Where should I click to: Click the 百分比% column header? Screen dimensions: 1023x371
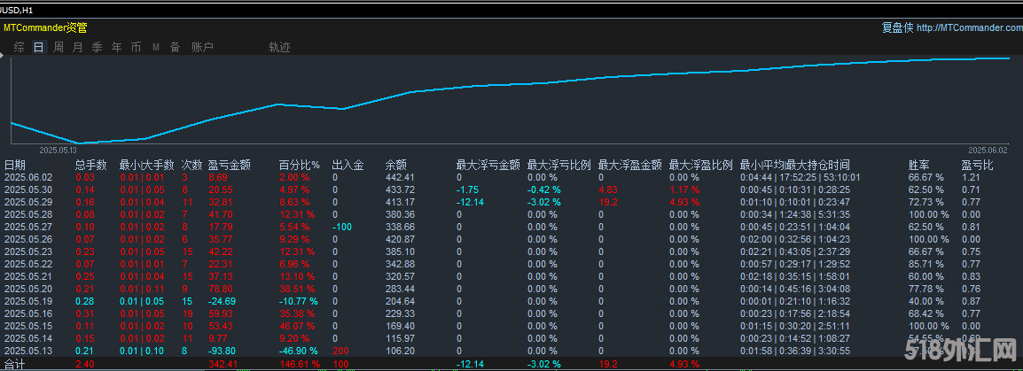point(300,165)
